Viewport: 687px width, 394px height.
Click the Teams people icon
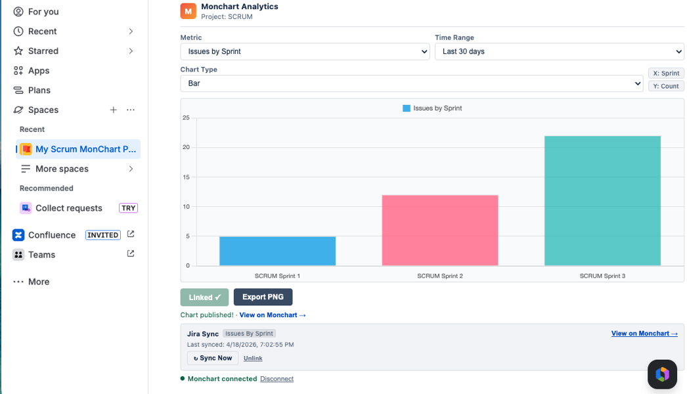(x=18, y=255)
